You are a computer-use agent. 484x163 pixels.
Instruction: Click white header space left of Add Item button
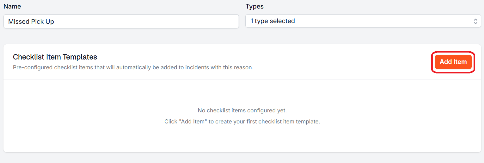coord(348,62)
